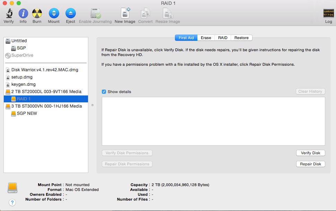Open disk Info from the toolbar
Screen dimensions: 336x211
click(x=23, y=13)
